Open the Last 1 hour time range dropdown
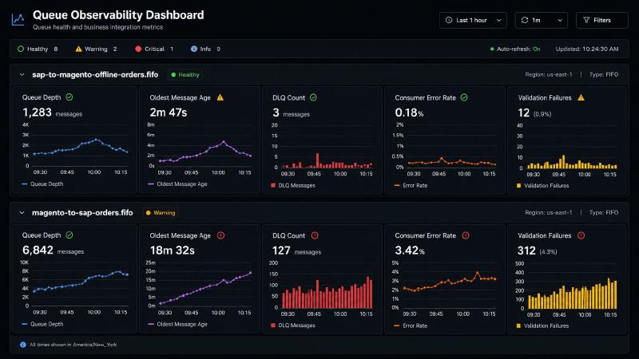 click(473, 20)
